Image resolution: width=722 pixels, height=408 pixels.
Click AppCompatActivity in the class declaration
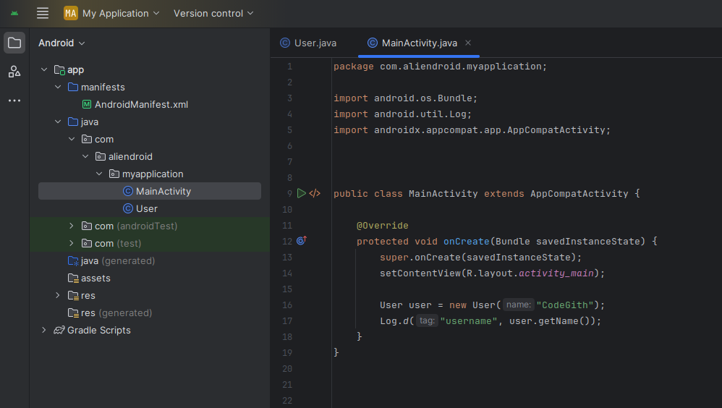tap(579, 193)
